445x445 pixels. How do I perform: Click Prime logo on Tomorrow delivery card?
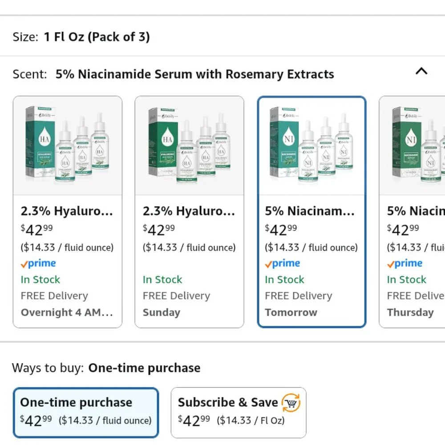point(283,263)
